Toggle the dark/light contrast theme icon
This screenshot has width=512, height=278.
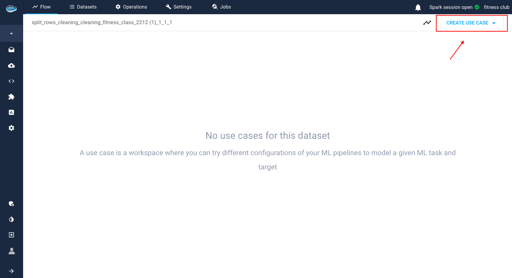tap(11, 219)
